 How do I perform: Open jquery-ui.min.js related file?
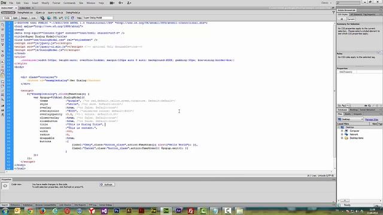tap(55, 13)
